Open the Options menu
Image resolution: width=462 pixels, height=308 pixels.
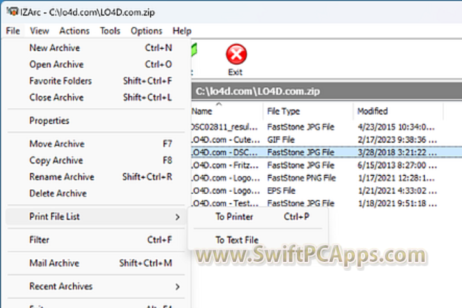click(146, 31)
